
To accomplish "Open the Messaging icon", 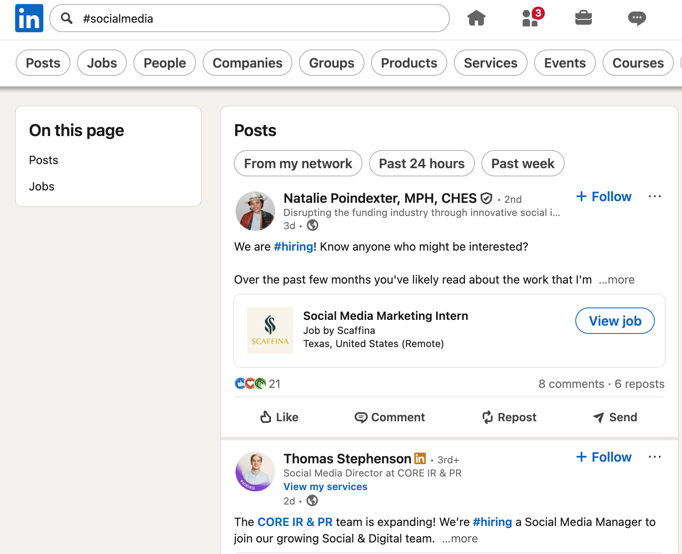I will [x=637, y=18].
